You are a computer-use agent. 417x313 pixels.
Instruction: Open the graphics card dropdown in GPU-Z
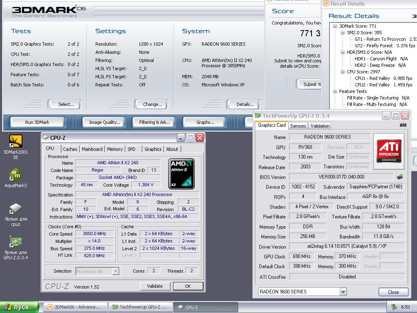click(343, 292)
